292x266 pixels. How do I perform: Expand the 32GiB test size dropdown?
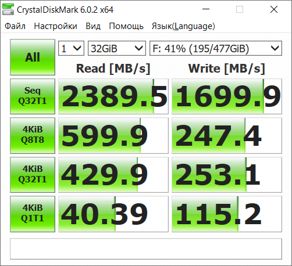click(x=117, y=48)
